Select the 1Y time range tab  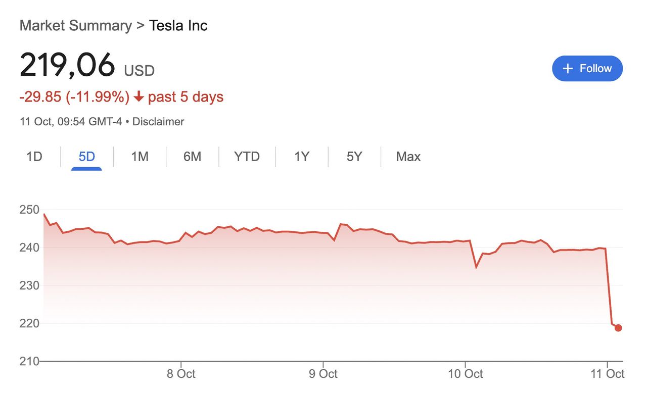(302, 157)
